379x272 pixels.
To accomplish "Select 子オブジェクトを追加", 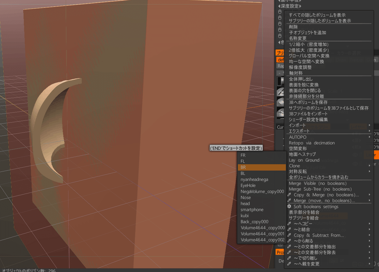I will [307, 33].
